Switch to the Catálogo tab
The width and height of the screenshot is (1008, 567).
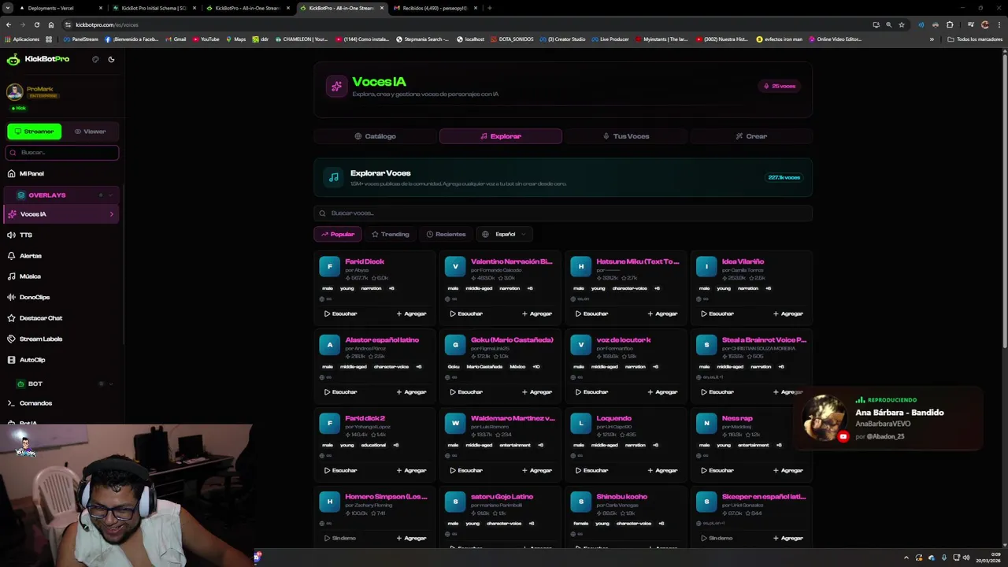click(375, 136)
